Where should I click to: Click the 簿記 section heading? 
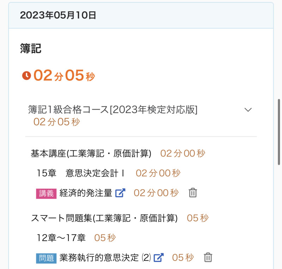click(31, 49)
